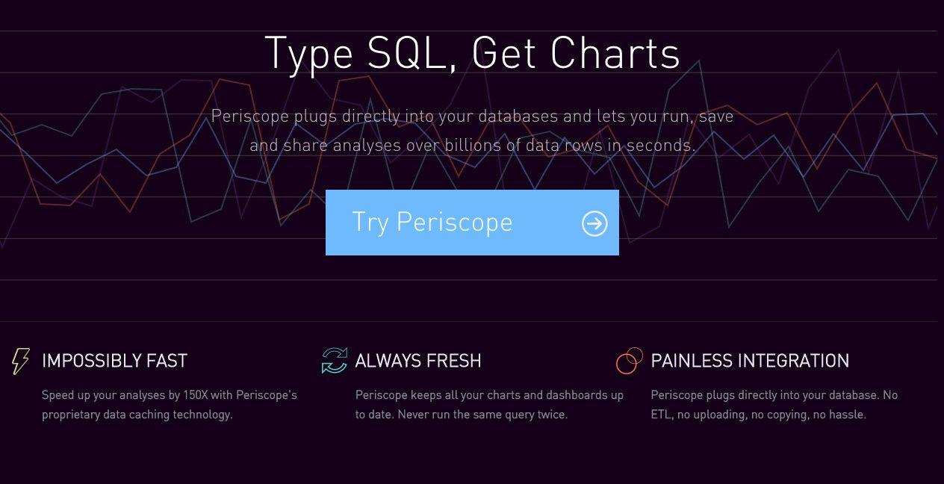Click the circled arrow icon in Try Periscope

pyautogui.click(x=594, y=223)
